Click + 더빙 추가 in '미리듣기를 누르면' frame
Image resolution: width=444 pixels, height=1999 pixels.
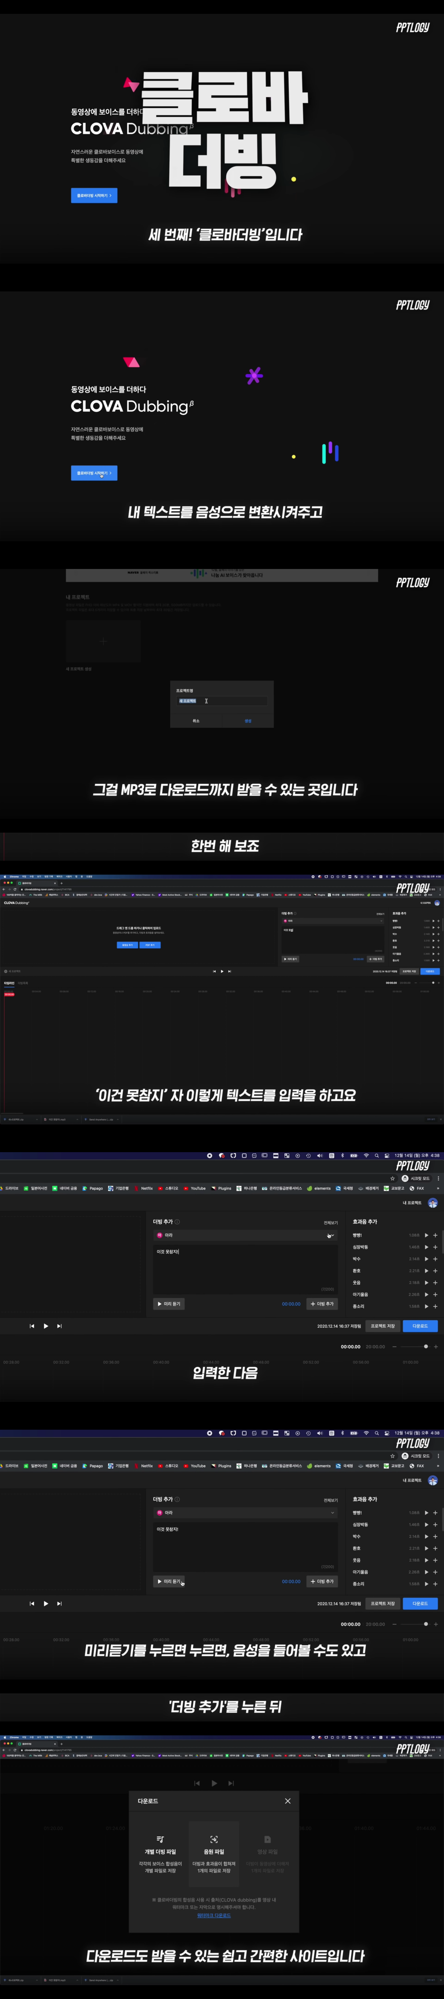click(x=322, y=1582)
